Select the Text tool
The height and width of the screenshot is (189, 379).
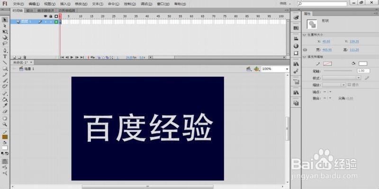pyautogui.click(x=5, y=57)
